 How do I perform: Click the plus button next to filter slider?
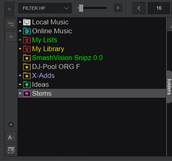118,8
